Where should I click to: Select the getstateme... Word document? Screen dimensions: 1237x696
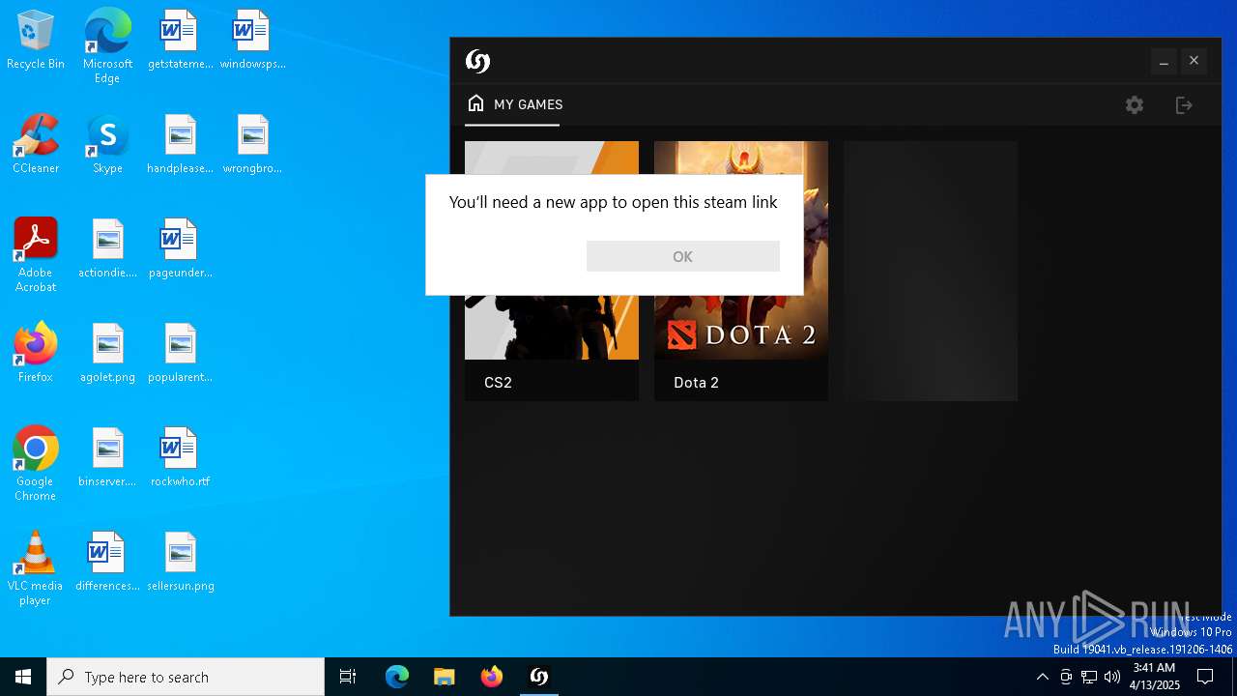[180, 41]
